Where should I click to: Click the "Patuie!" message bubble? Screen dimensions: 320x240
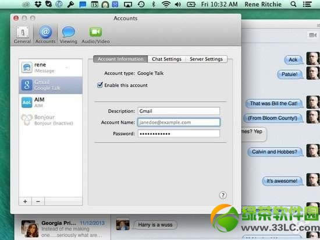point(290,75)
